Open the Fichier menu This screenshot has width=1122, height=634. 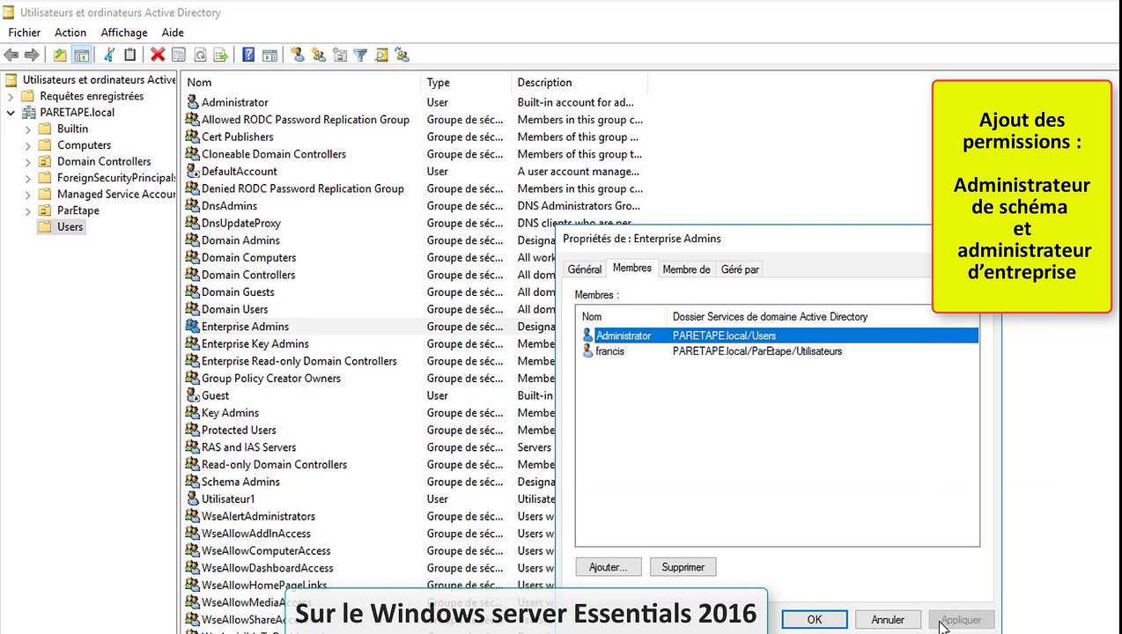pos(25,33)
